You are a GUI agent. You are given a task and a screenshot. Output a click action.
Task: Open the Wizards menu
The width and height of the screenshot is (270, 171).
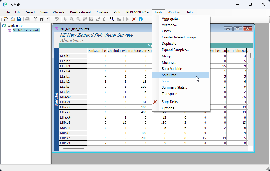tap(59, 12)
